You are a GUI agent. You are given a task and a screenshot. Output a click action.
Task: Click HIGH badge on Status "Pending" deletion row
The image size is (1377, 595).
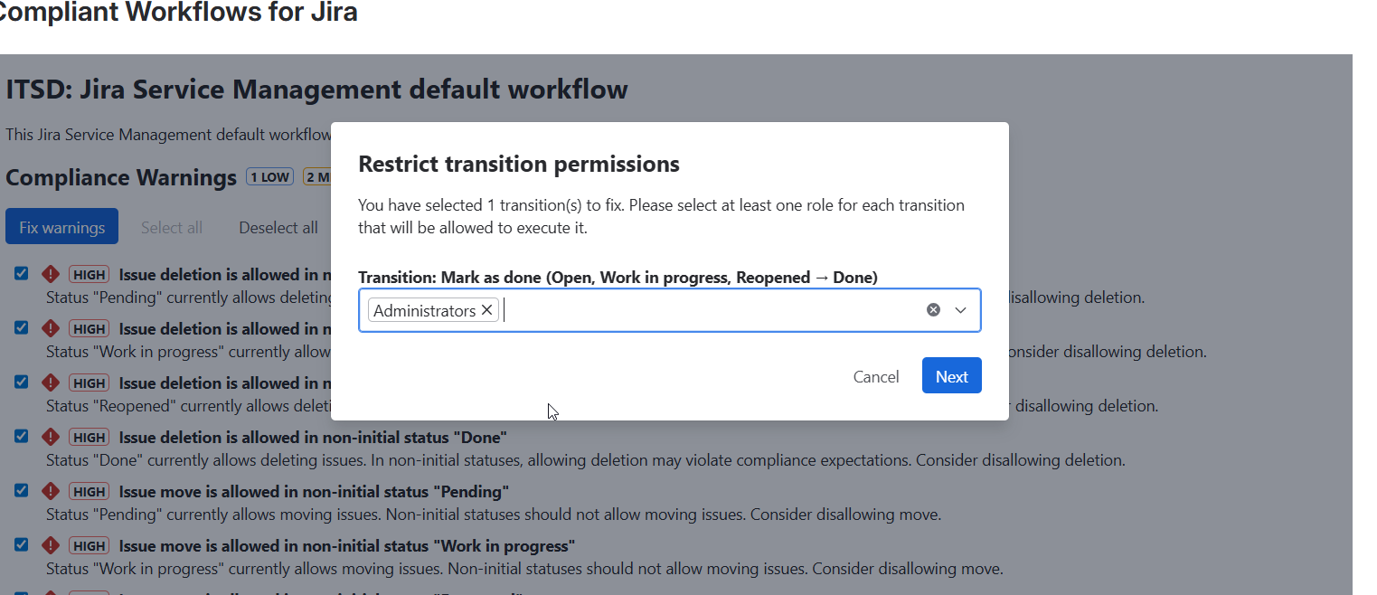(x=90, y=275)
